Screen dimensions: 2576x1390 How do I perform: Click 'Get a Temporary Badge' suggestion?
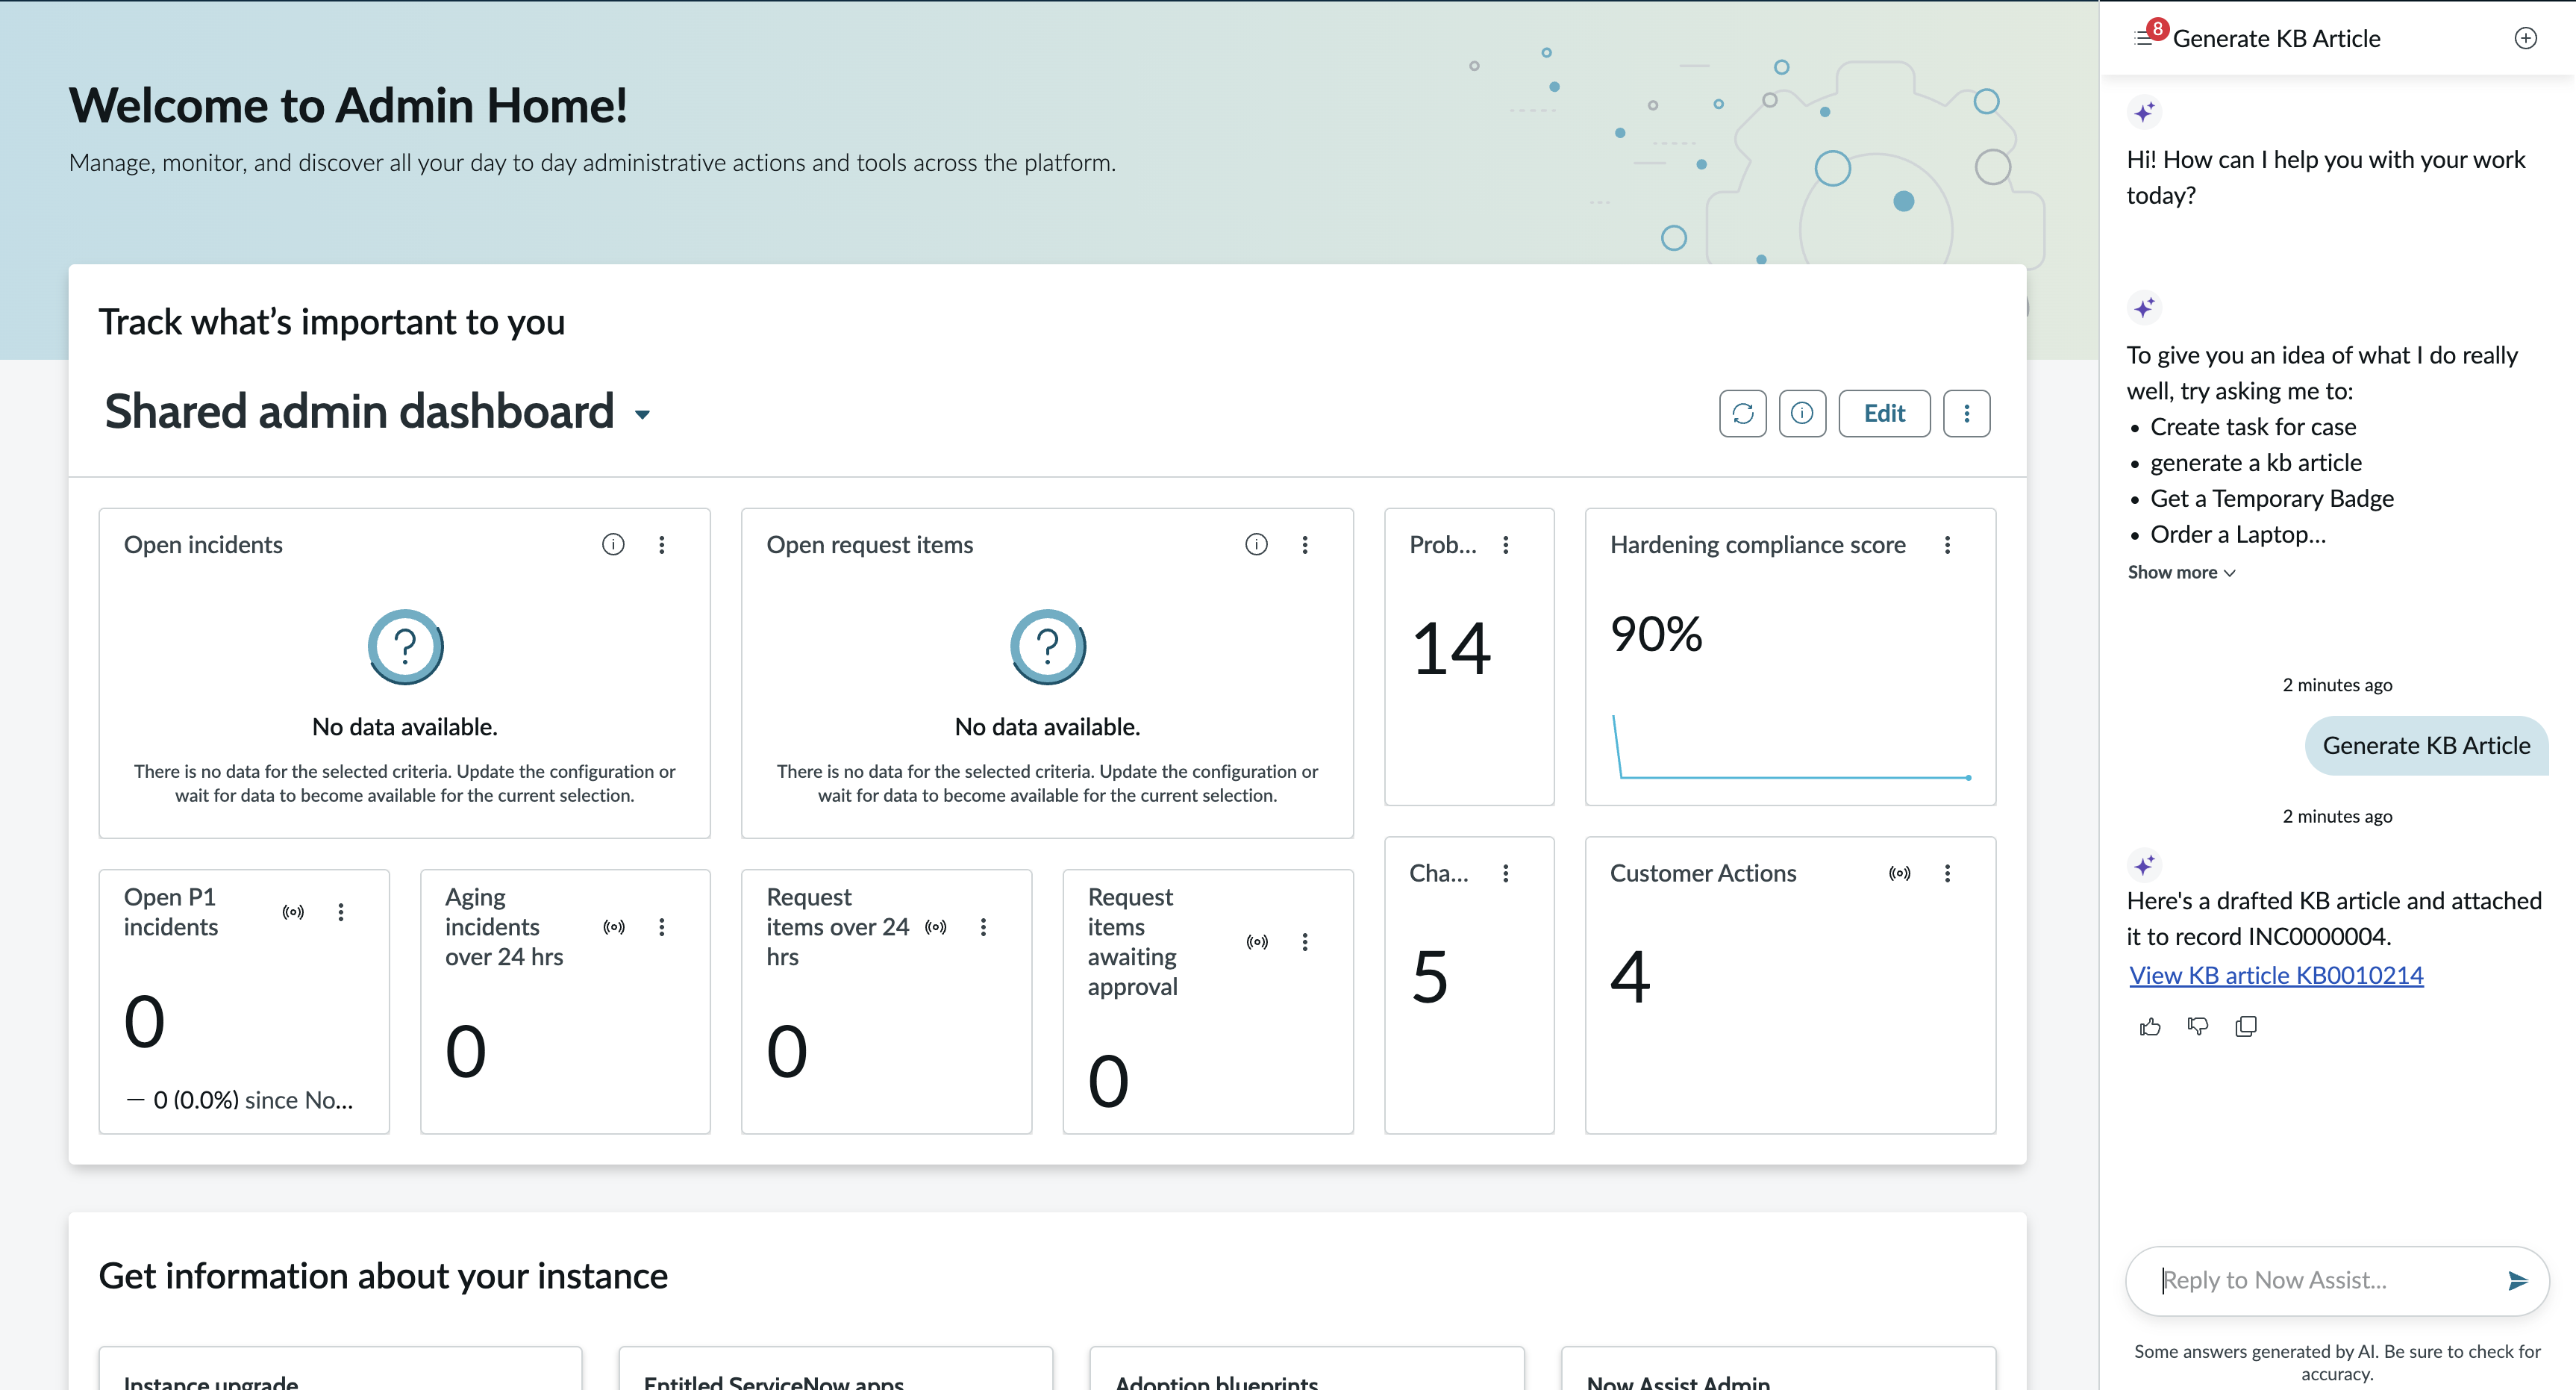[x=2272, y=499]
